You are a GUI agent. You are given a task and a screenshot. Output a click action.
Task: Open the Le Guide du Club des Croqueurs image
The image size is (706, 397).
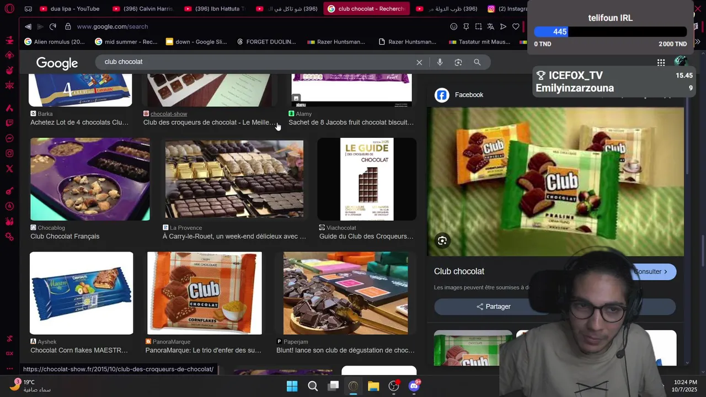pyautogui.click(x=367, y=179)
